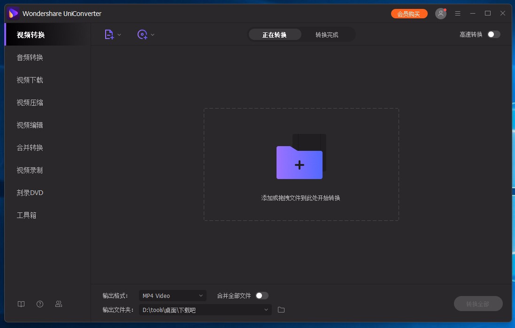Click the orange 会员购买 purchase button
515x328 pixels.
[409, 13]
